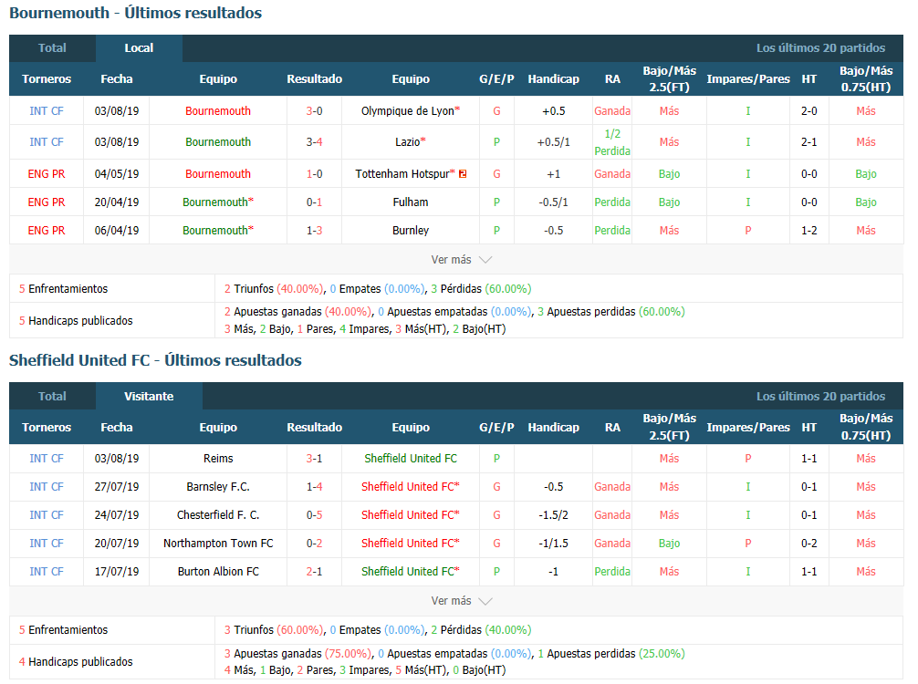Click 'Bournemouth - Últimos resultados' heading
Screen dimensions: 918x684
click(135, 13)
